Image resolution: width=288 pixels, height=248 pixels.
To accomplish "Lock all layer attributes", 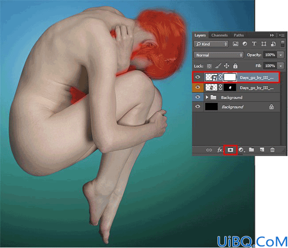I will (x=235, y=66).
